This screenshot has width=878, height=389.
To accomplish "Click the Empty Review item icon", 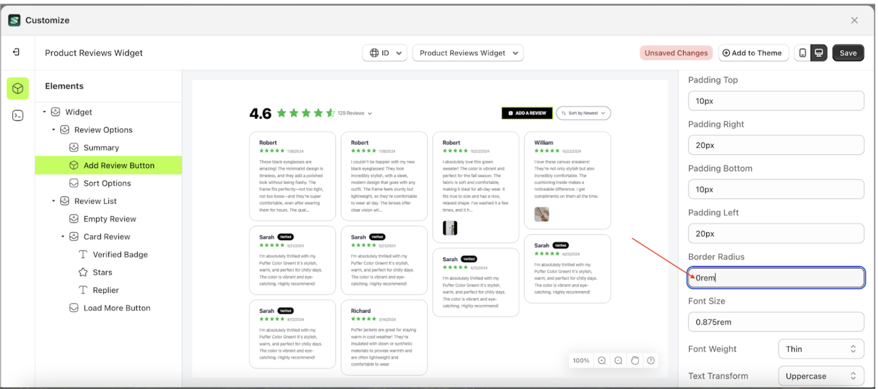I will [x=74, y=219].
